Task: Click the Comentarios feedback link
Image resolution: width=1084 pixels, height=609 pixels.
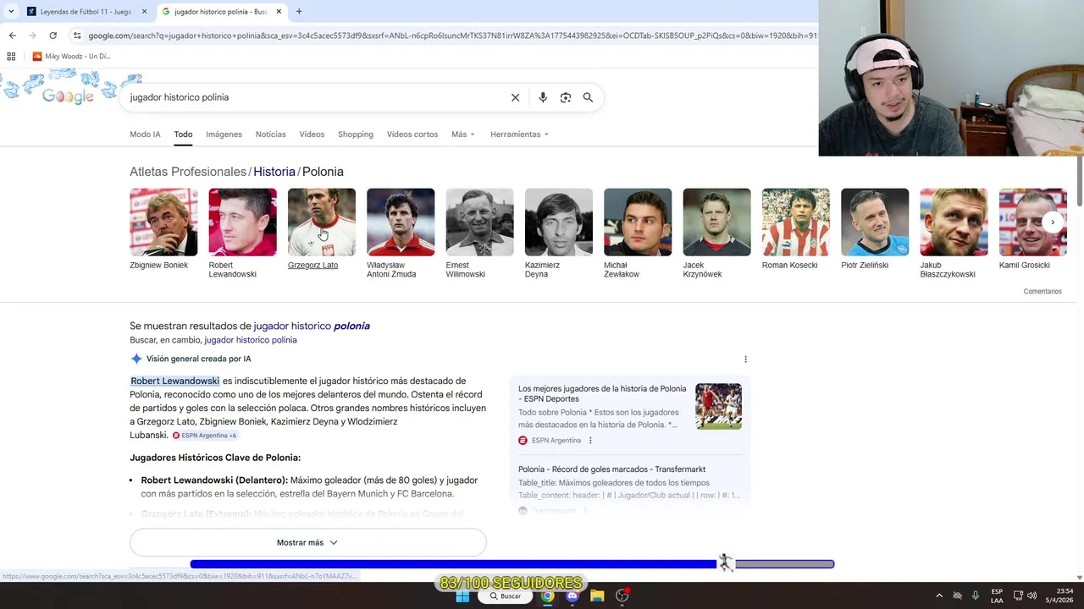Action: tap(1043, 292)
